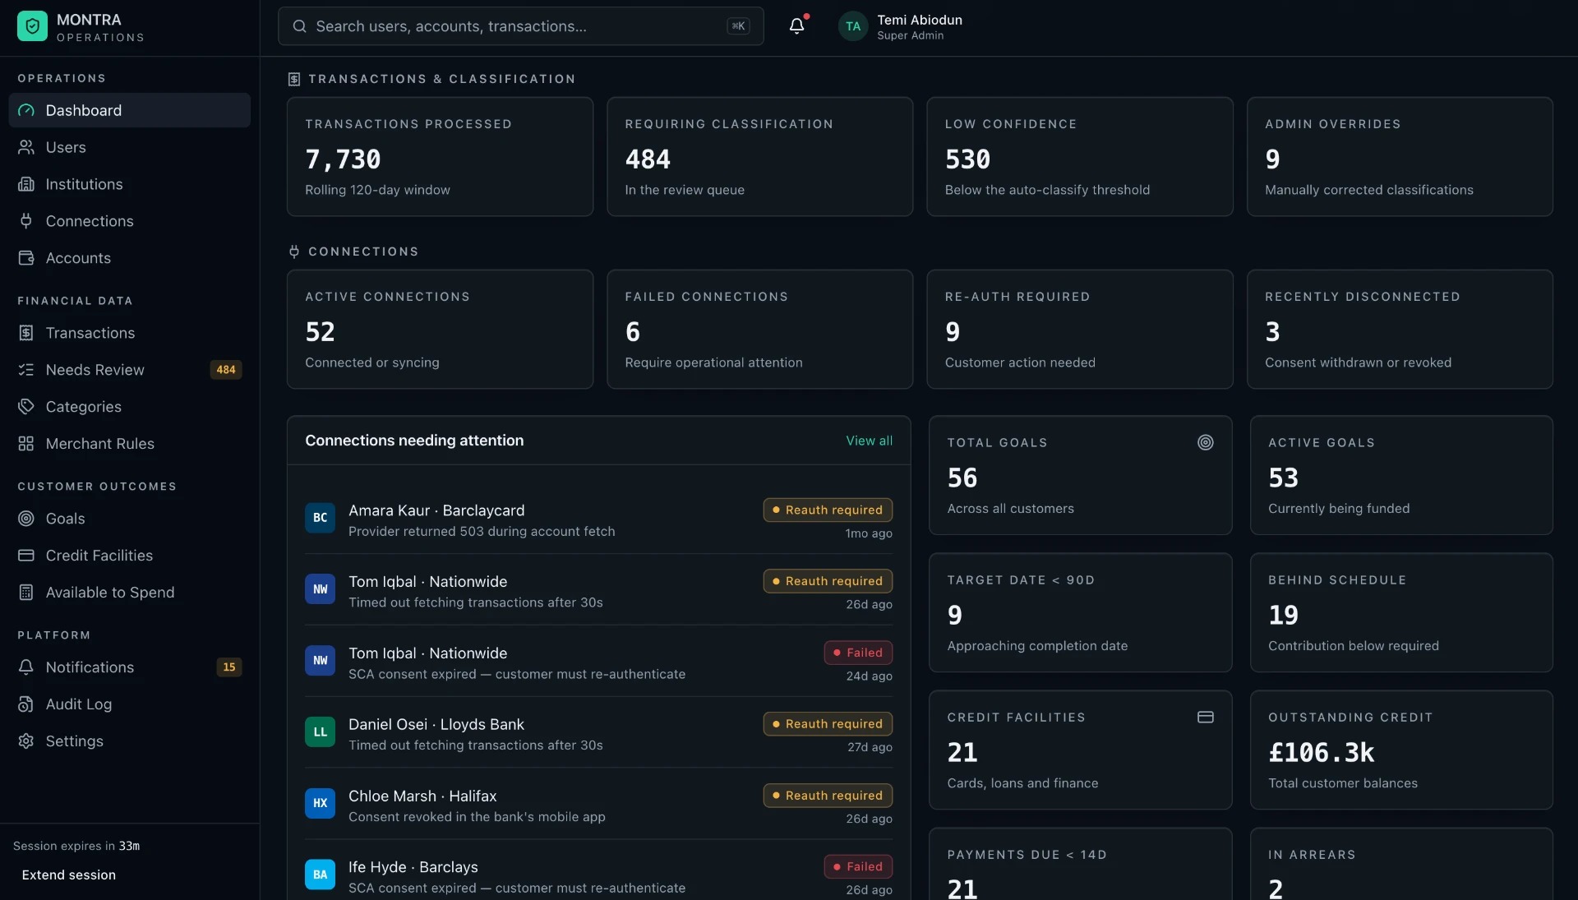
Task: Open notifications via the top bell icon
Action: (x=796, y=26)
